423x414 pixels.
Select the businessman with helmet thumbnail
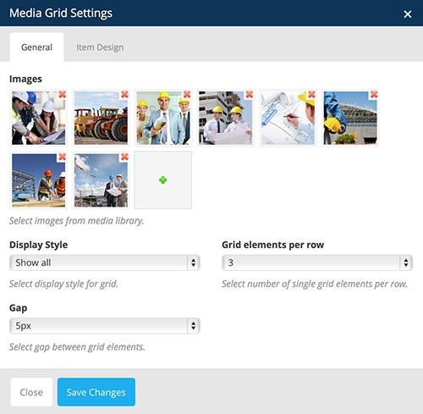163,118
